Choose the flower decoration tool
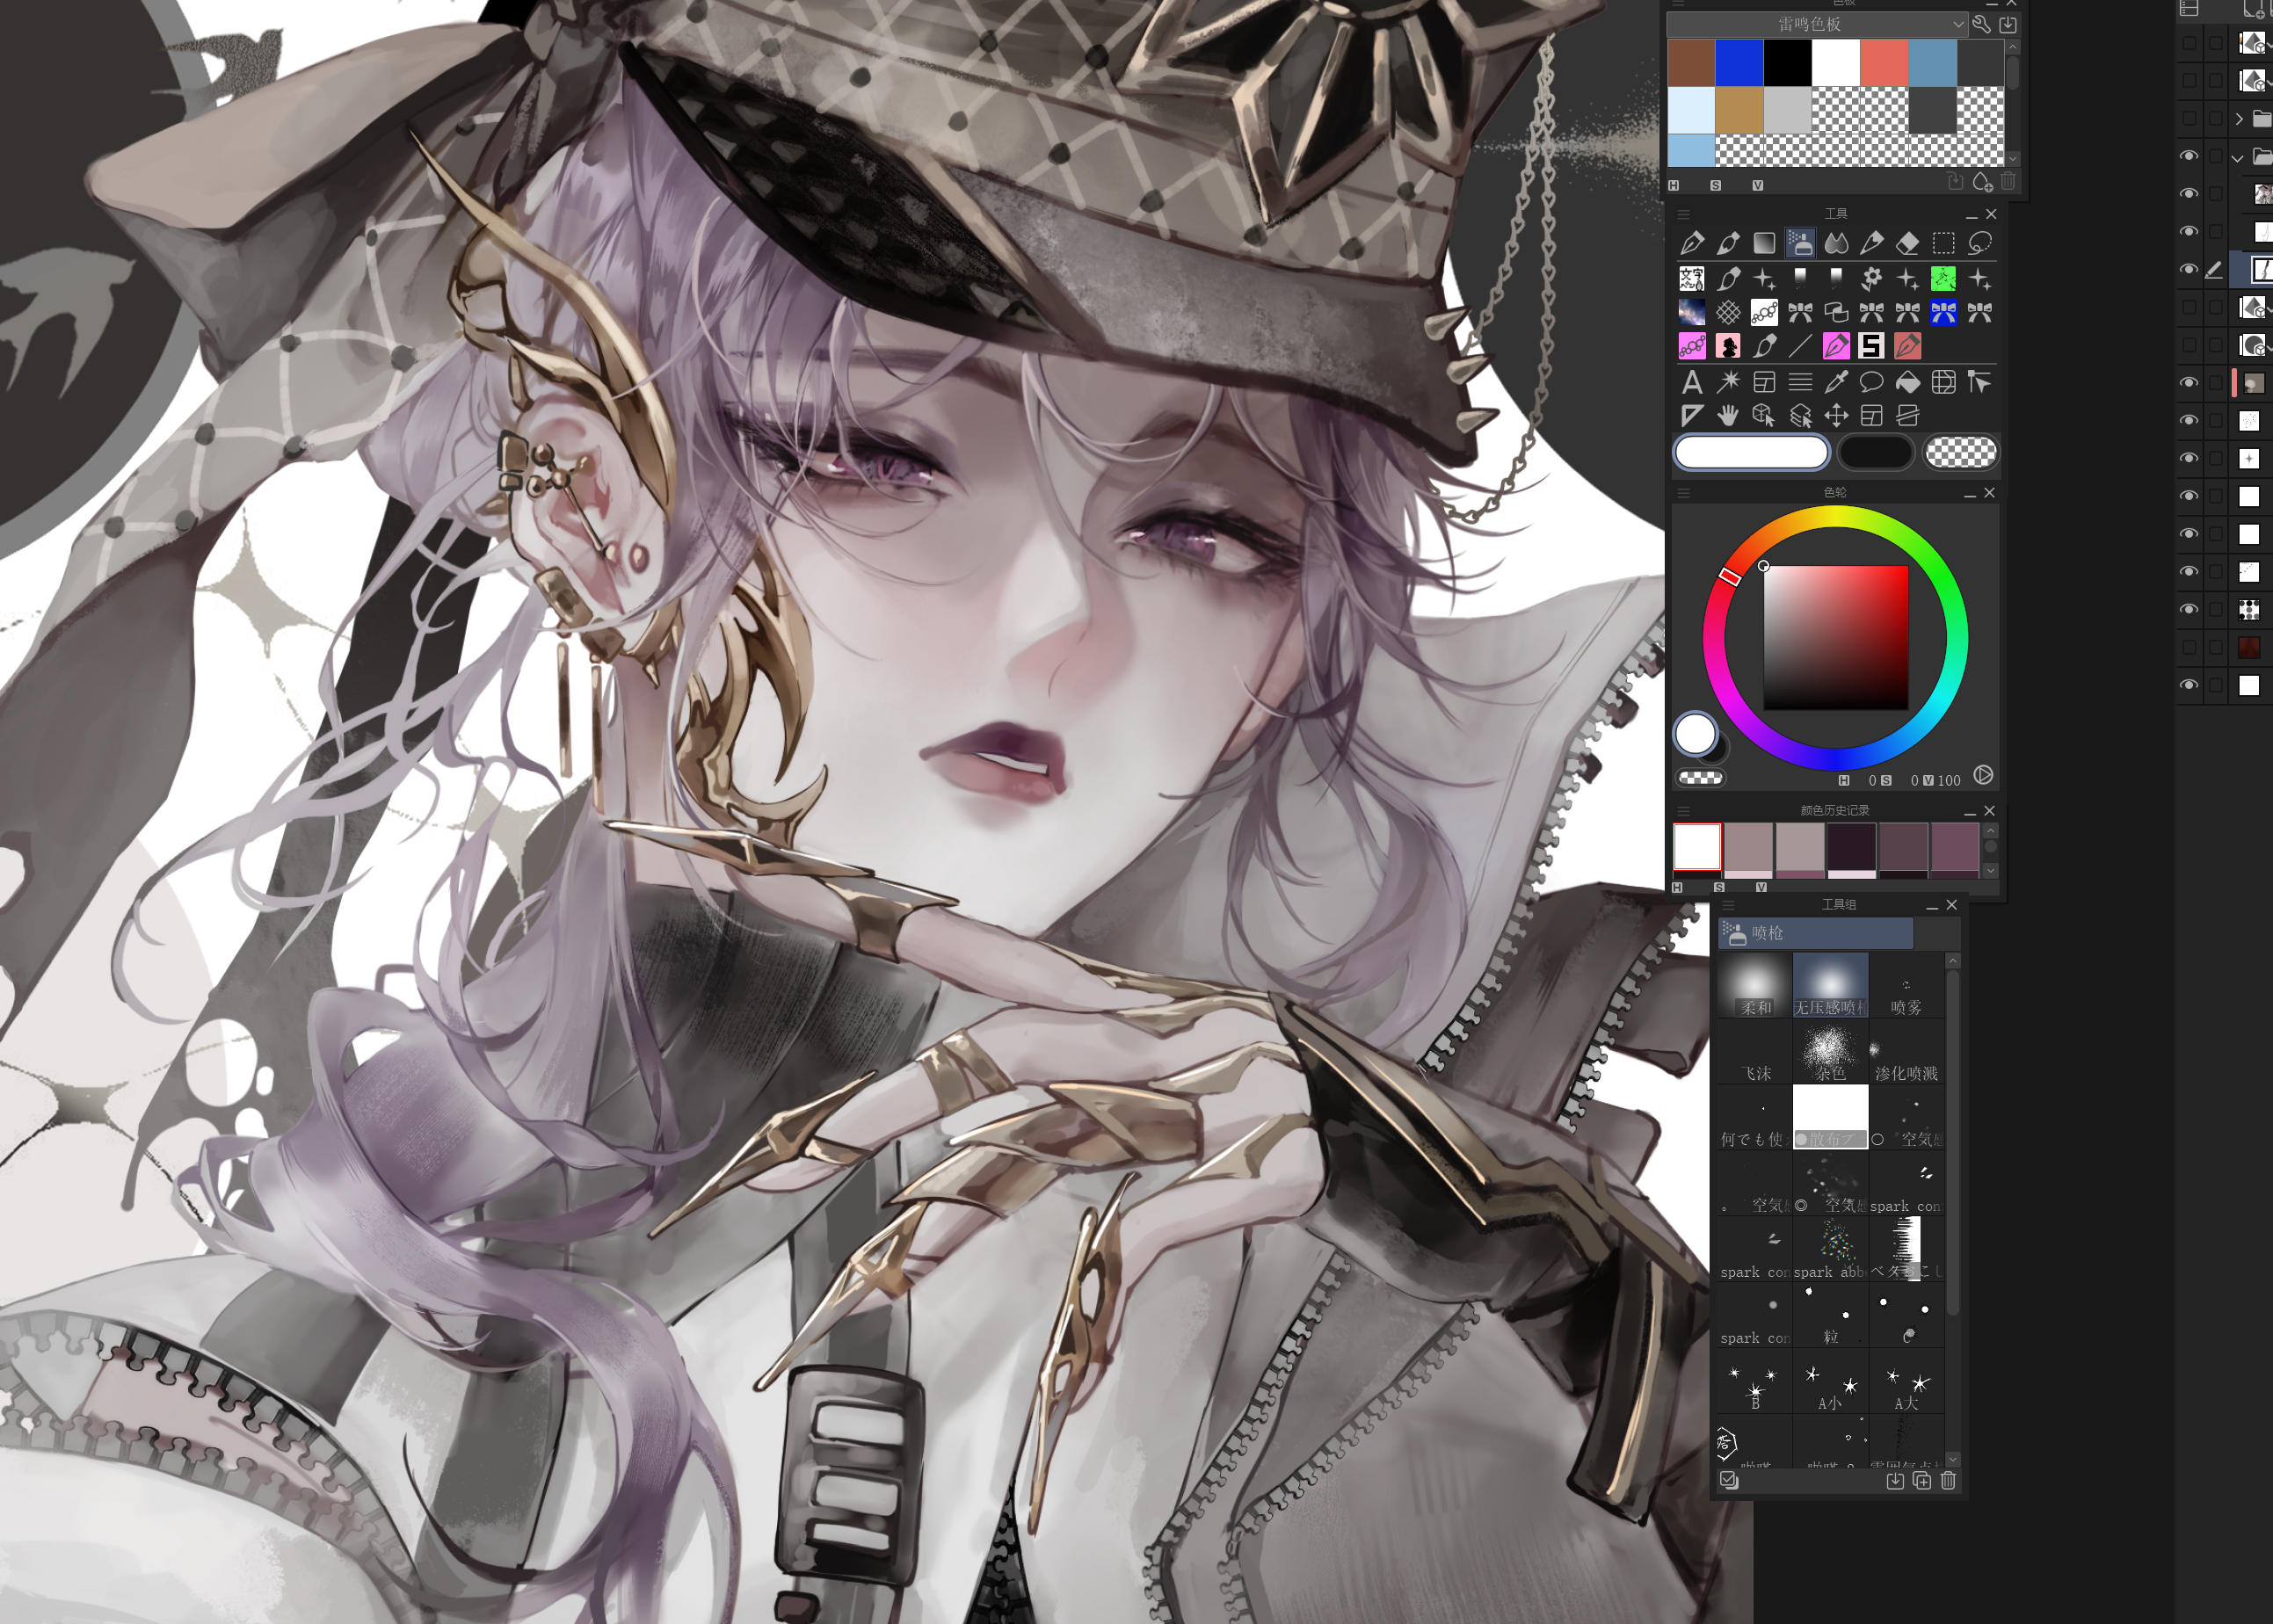This screenshot has height=1624, width=2273. (1871, 278)
